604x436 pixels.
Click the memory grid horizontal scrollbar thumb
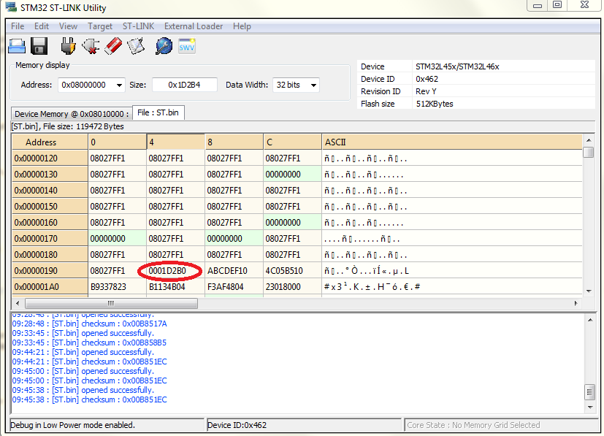point(111,304)
